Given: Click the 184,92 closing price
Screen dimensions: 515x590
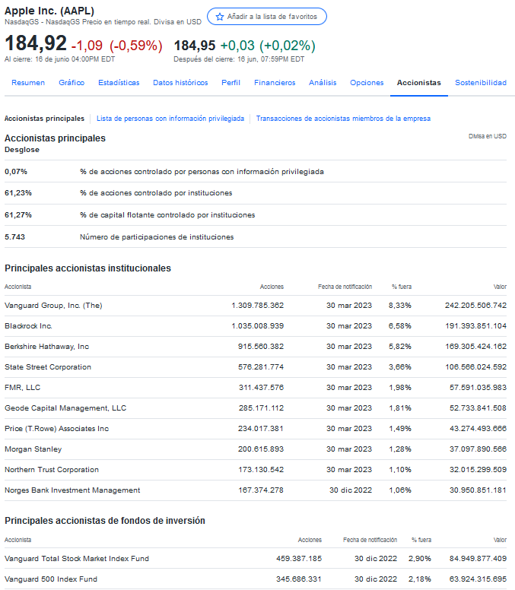Looking at the screenshot, I should [36, 43].
